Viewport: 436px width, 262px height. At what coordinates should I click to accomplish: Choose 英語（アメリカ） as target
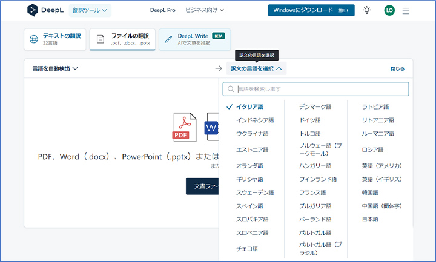point(381,166)
